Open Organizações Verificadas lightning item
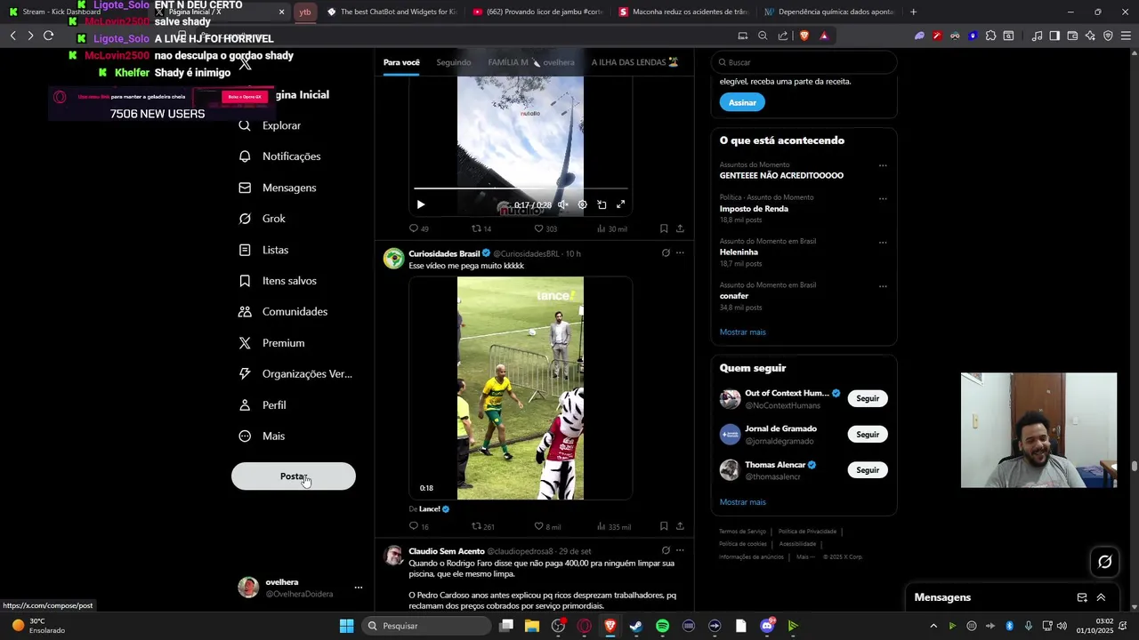The width and height of the screenshot is (1139, 640). click(x=295, y=374)
